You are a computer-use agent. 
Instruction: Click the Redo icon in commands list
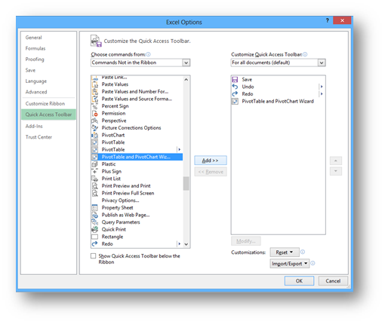pos(95,244)
